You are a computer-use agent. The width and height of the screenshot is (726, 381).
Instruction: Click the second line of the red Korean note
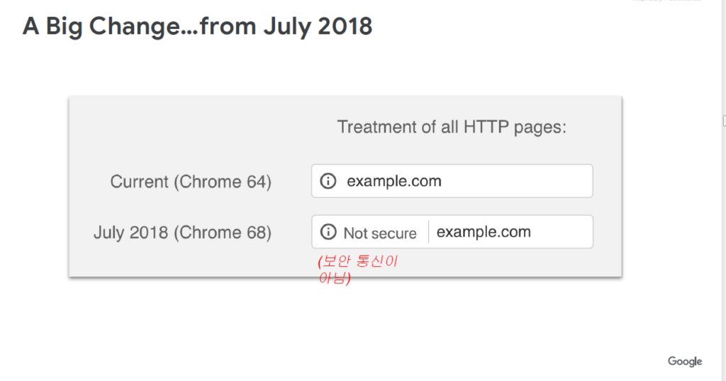[x=335, y=278]
